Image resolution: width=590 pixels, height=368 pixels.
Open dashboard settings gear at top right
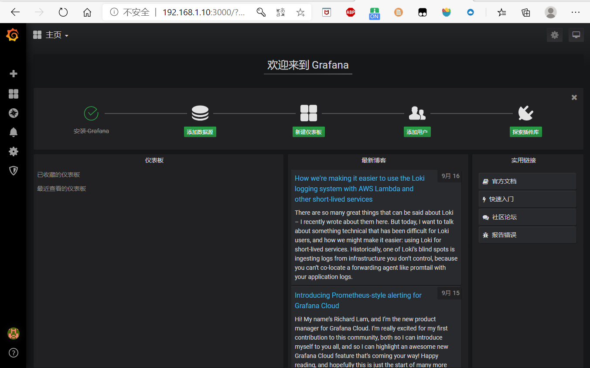[555, 35]
